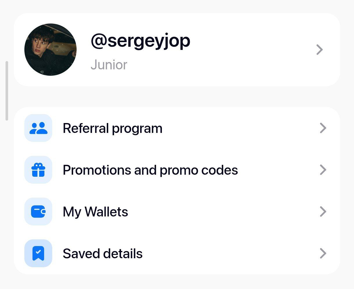
Task: Tap the word 'program' in Referral program
Action: (x=137, y=129)
